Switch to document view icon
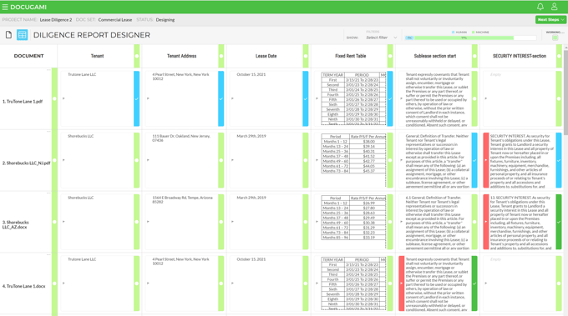The width and height of the screenshot is (568, 316). (8, 35)
